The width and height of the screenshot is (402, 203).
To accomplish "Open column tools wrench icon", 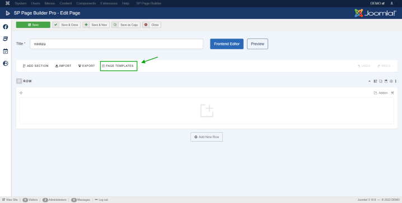I will tap(392, 93).
